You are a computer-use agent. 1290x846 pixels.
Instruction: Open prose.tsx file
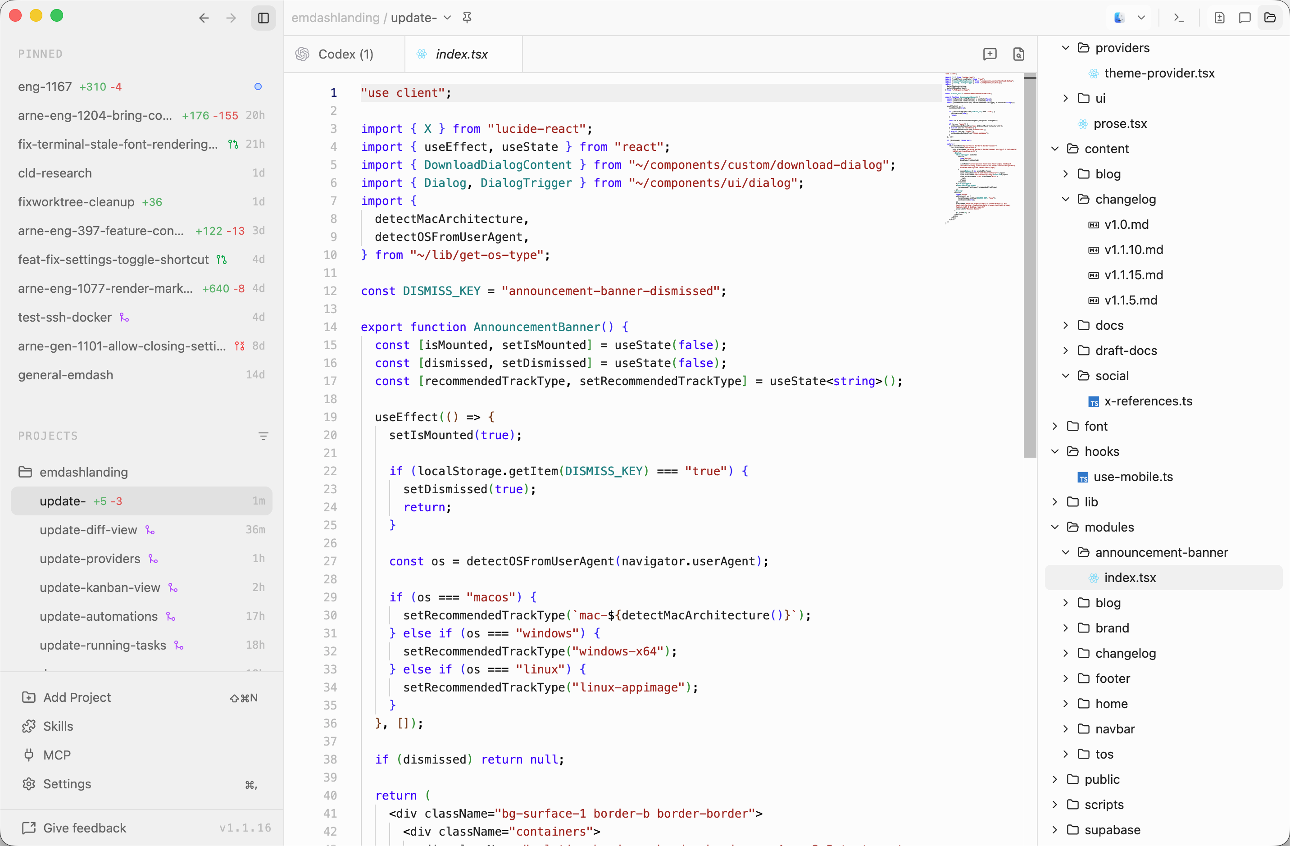pos(1164,123)
